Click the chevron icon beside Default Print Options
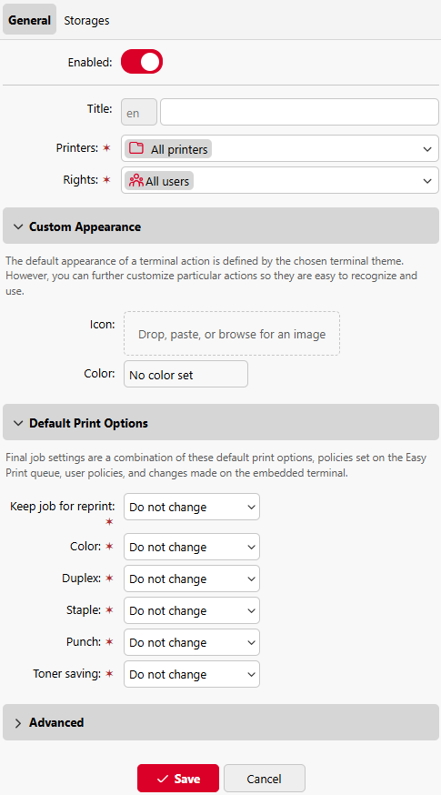 pos(18,423)
